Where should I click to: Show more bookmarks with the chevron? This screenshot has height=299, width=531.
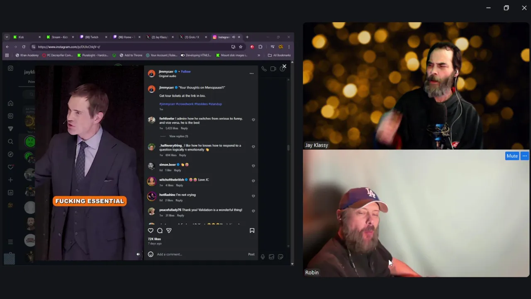tap(258, 55)
